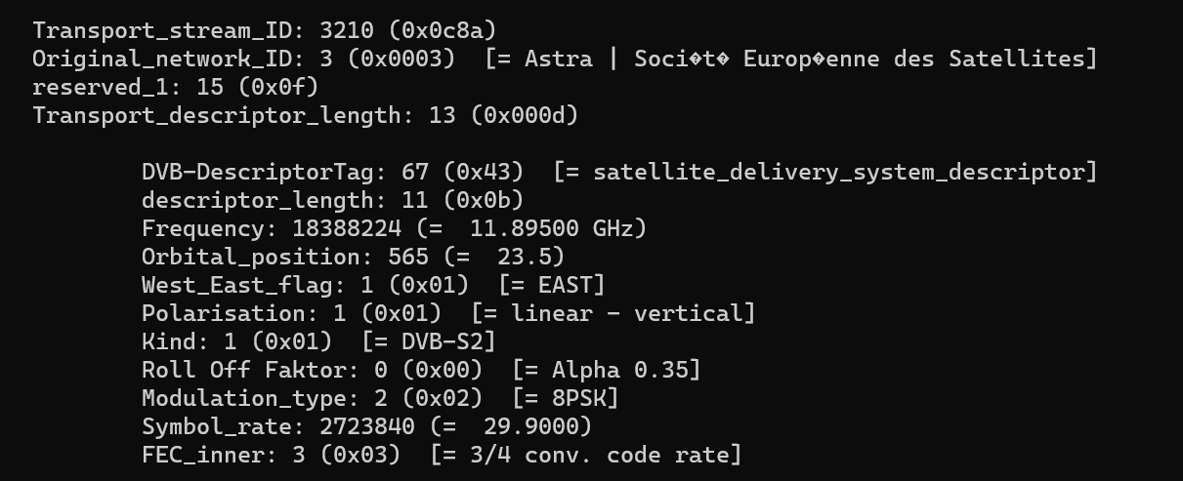Screen dimensions: 1183x481
Task: Click the linear - vertical polarisation text
Action: pos(619,314)
